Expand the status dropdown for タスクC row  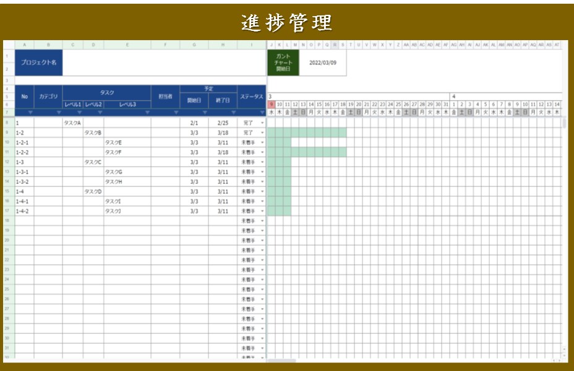coord(262,162)
